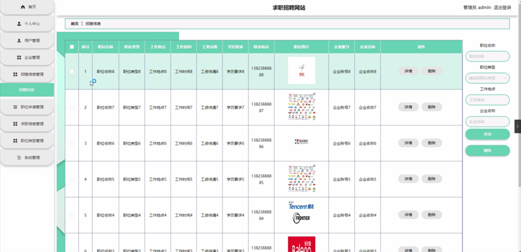Viewport: 521px width, 252px height.
Task: Click the list icon beside 职位申请管理
Action: click(x=15, y=107)
